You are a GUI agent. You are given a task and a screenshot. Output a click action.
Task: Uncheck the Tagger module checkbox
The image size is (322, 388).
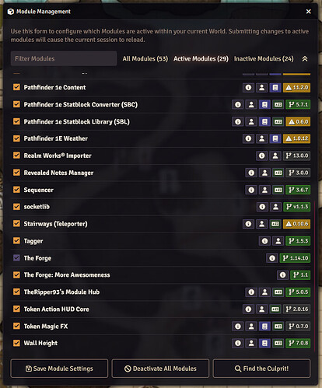[x=16, y=240]
